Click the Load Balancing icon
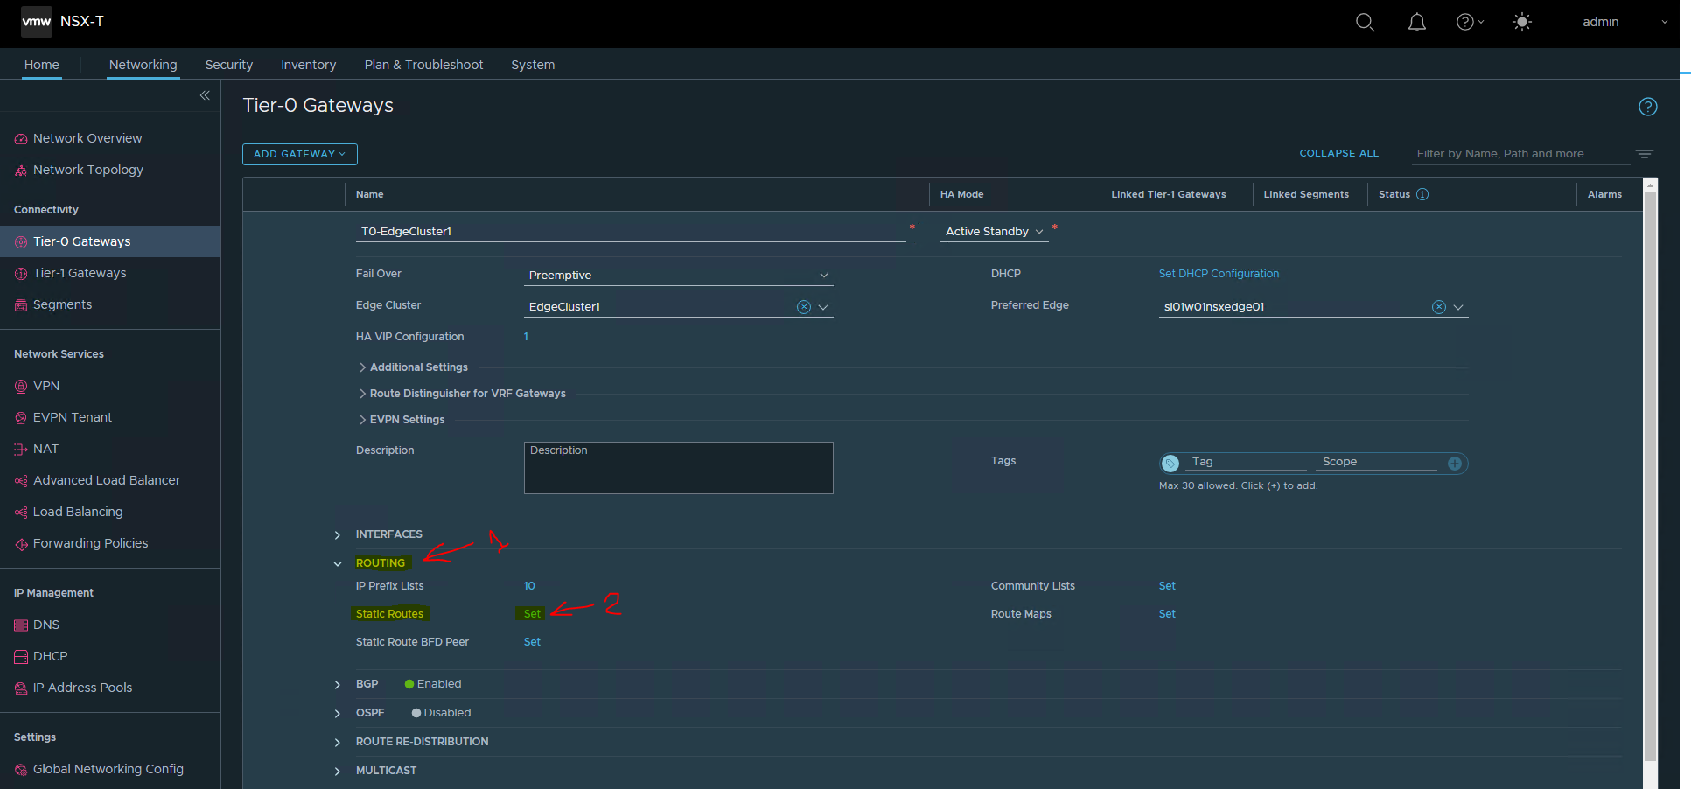1691x789 pixels. click(21, 513)
